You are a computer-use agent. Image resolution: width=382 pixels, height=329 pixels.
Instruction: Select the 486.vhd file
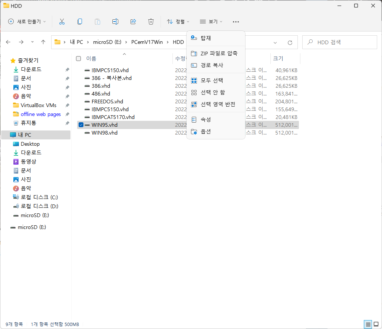coord(101,94)
